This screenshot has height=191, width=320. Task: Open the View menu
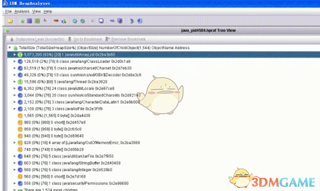click(x=36, y=11)
